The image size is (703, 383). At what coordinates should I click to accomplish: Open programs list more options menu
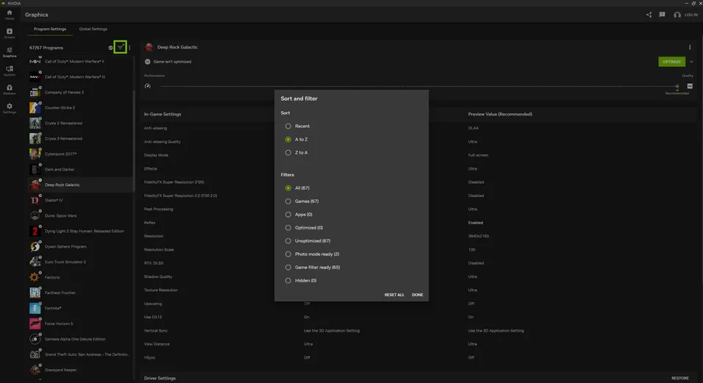129,48
